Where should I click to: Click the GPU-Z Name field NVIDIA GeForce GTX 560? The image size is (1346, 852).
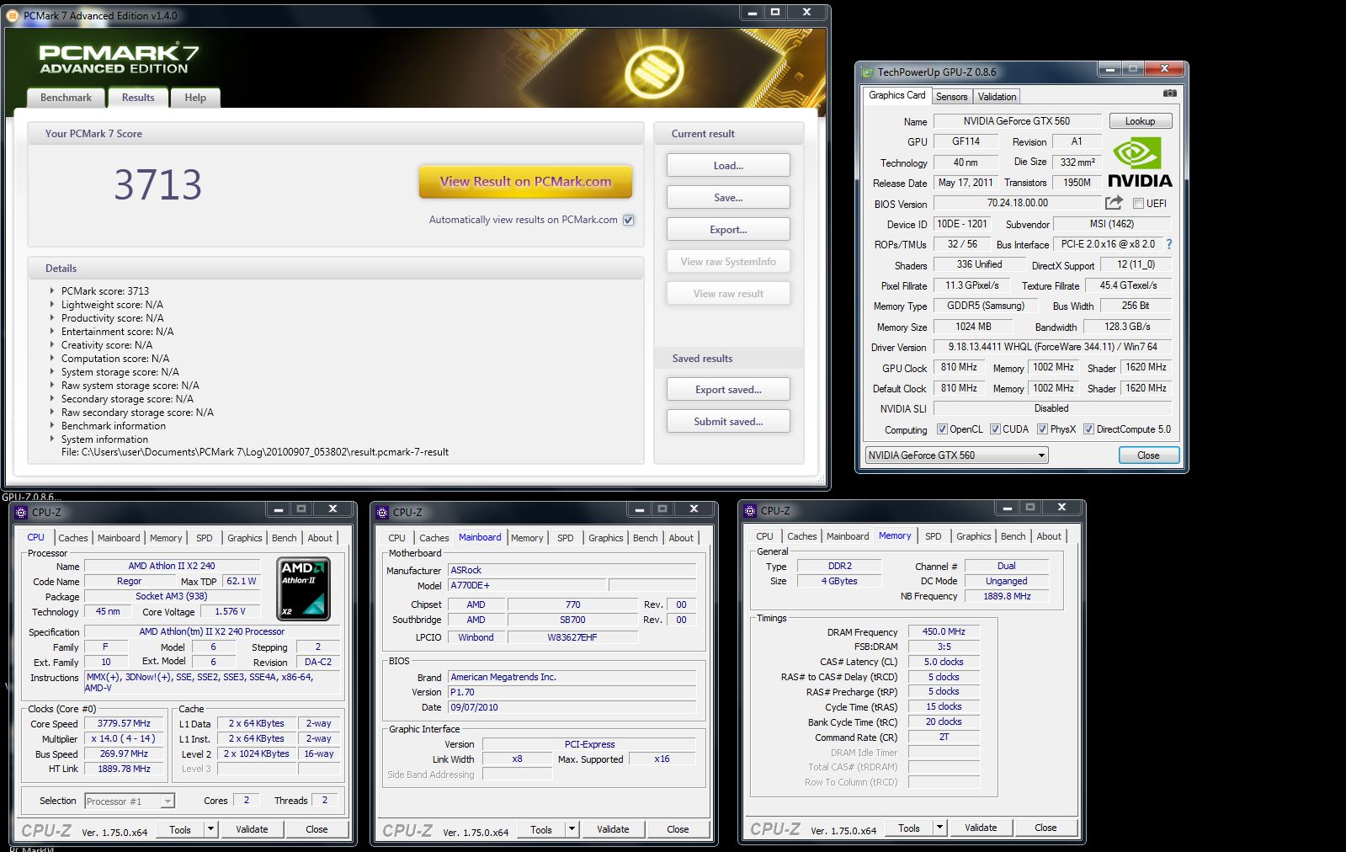tap(1017, 121)
